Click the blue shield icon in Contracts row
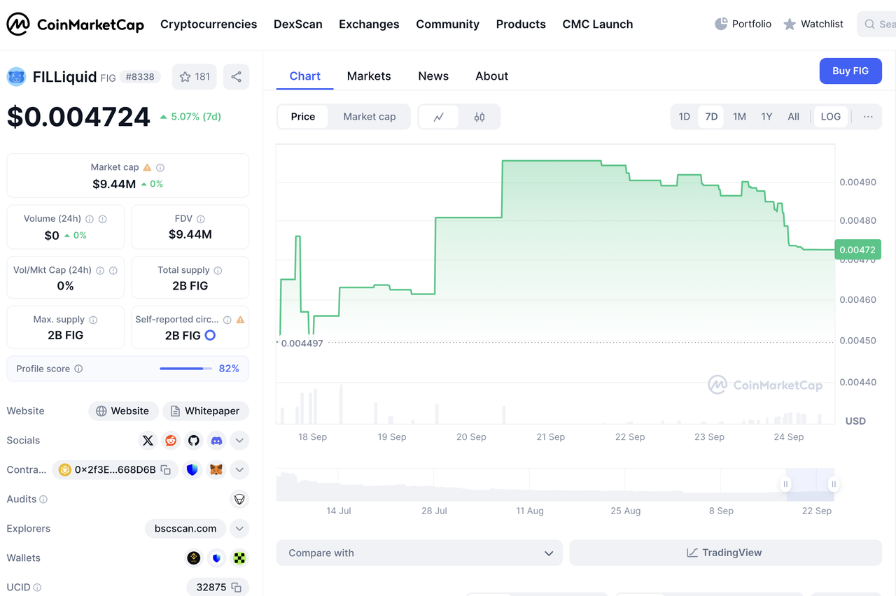Screen dimensions: 896x596 [192, 470]
